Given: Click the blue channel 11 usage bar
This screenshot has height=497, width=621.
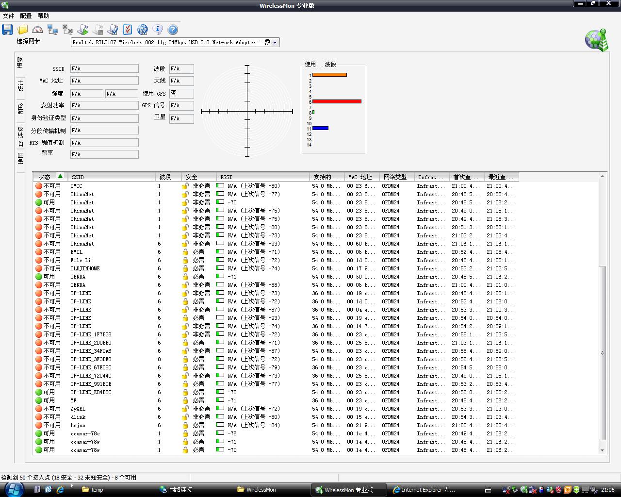Looking at the screenshot, I should pyautogui.click(x=320, y=128).
